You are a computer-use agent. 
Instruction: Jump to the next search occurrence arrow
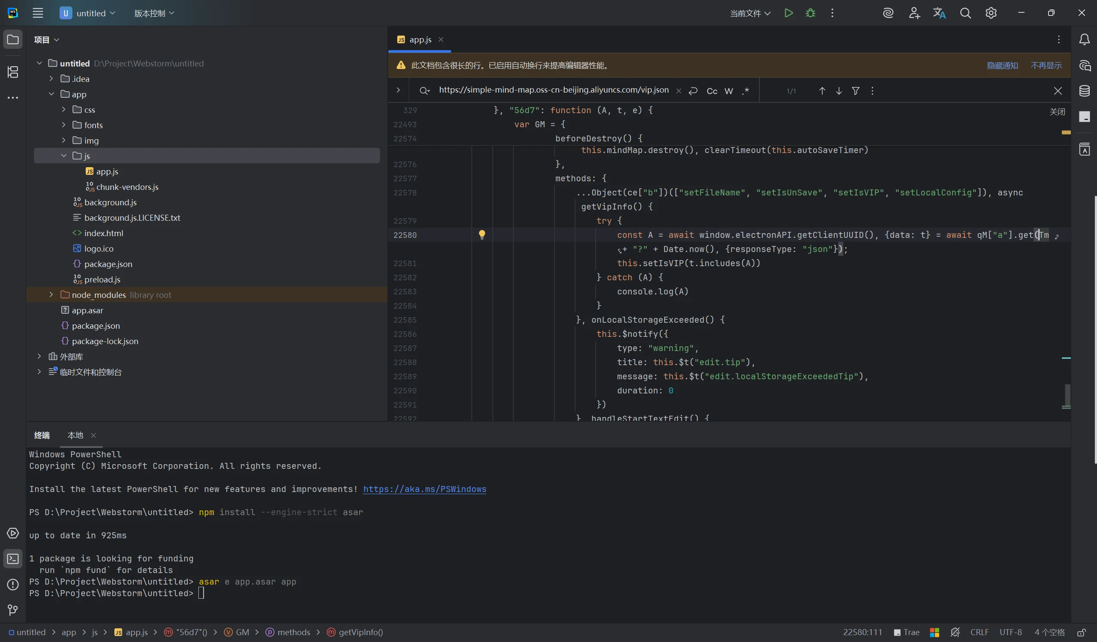pos(839,91)
